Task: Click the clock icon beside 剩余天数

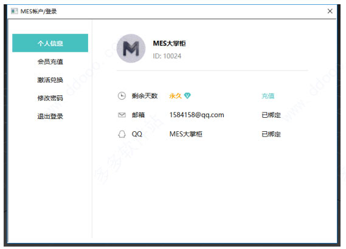Action: (122, 96)
